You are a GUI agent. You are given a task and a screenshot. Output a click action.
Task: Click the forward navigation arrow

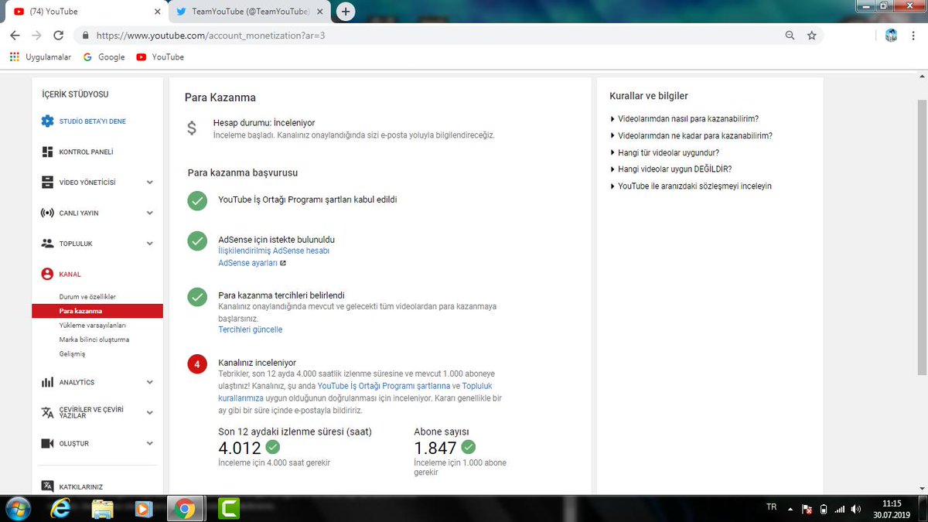pyautogui.click(x=36, y=36)
